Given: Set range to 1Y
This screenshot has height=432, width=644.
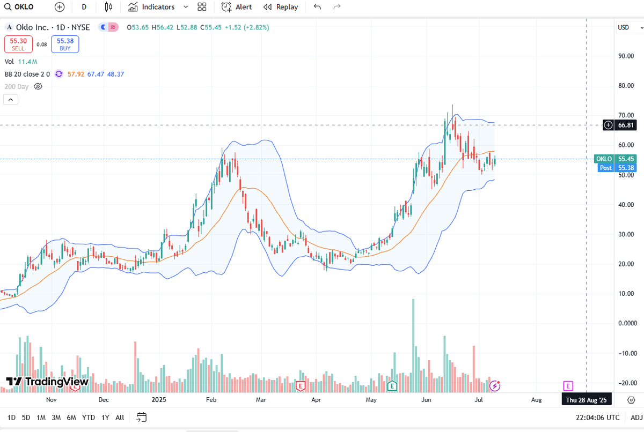Looking at the screenshot, I should 105,418.
